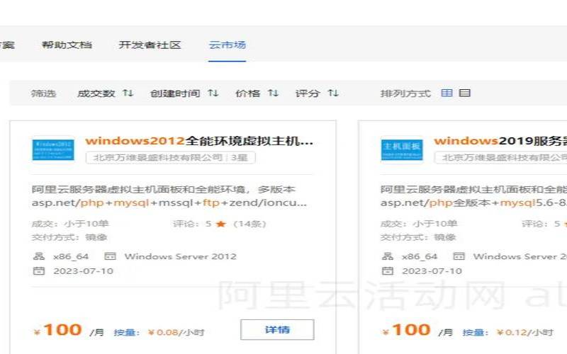Viewport: 567px width, 354px height.
Task: Click the orange star rating icon
Action: point(221,224)
